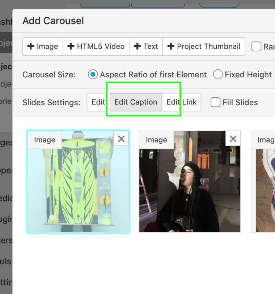Remove the first poster image slide

(121, 139)
